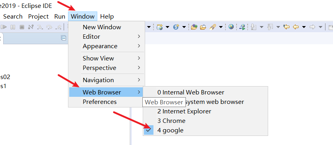
Task: Select 0 Internal Web Browser option
Action: (205, 92)
